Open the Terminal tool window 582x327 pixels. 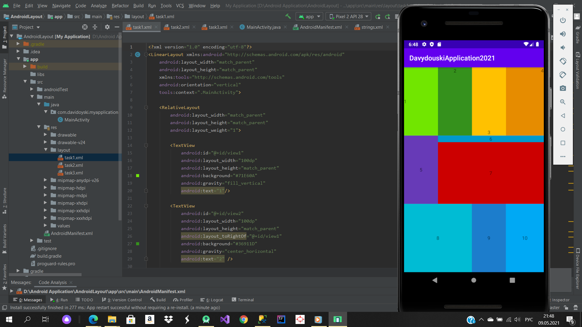coord(243,300)
